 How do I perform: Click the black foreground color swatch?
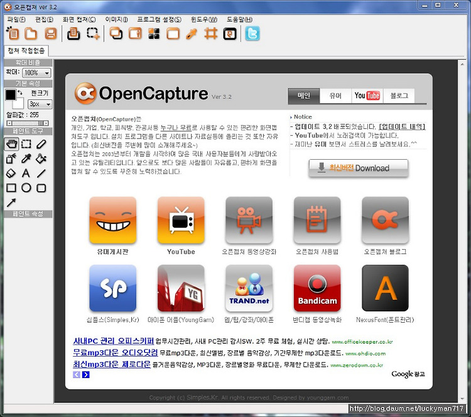click(10, 95)
